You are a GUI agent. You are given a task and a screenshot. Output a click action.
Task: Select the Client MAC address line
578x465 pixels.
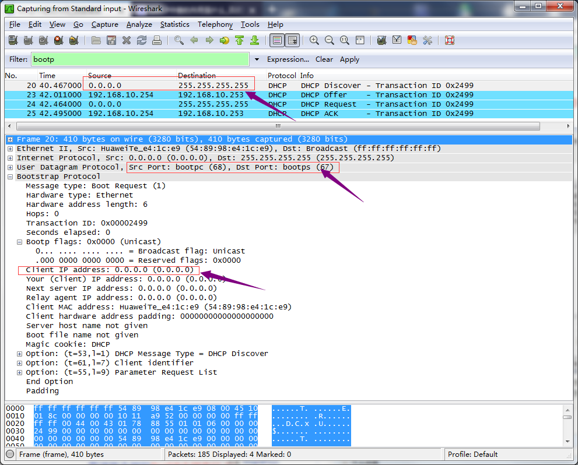159,307
